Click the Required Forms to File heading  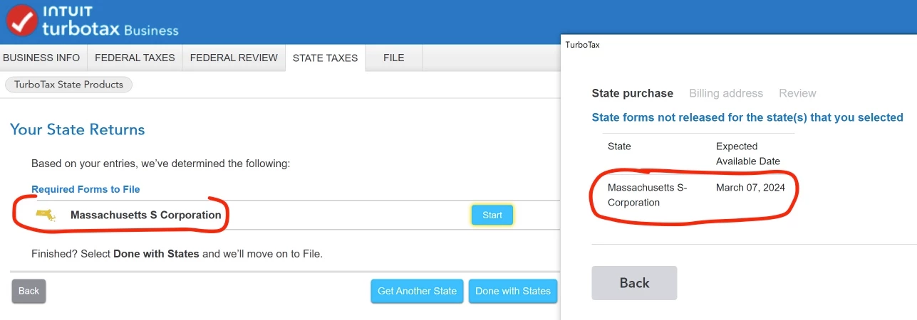(x=86, y=189)
